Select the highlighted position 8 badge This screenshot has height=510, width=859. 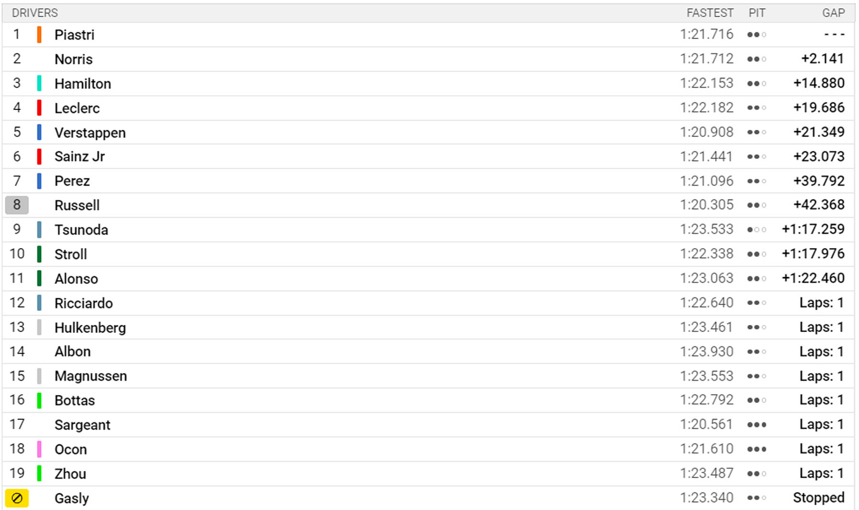coord(17,205)
